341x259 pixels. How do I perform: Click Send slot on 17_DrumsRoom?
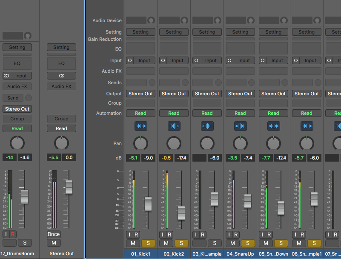[13, 98]
